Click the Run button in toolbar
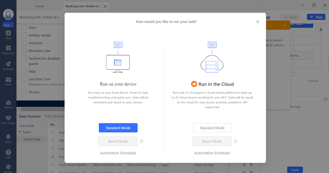 coord(316,17)
